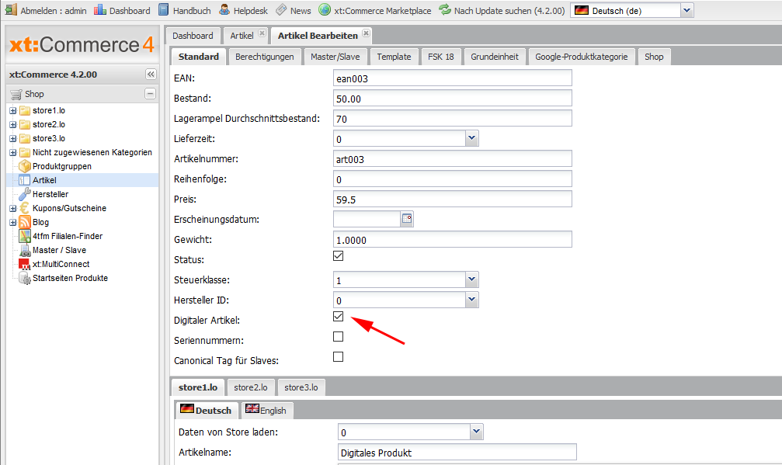The width and height of the screenshot is (782, 465).
Task: Click the UK flag on English tab
Action: (252, 408)
